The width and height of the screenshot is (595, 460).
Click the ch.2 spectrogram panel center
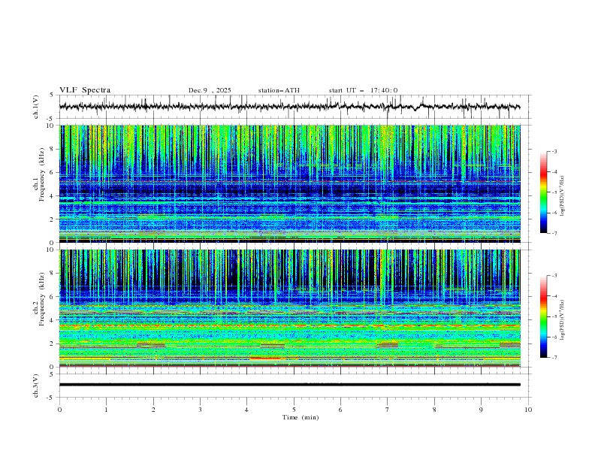pyautogui.click(x=294, y=307)
